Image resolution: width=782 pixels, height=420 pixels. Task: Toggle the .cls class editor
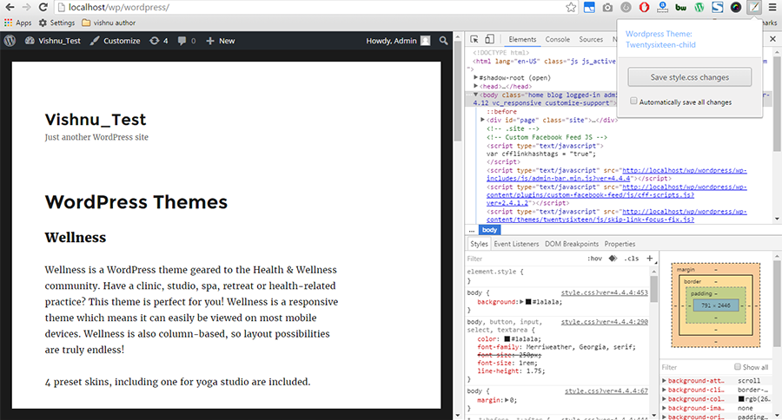click(632, 259)
